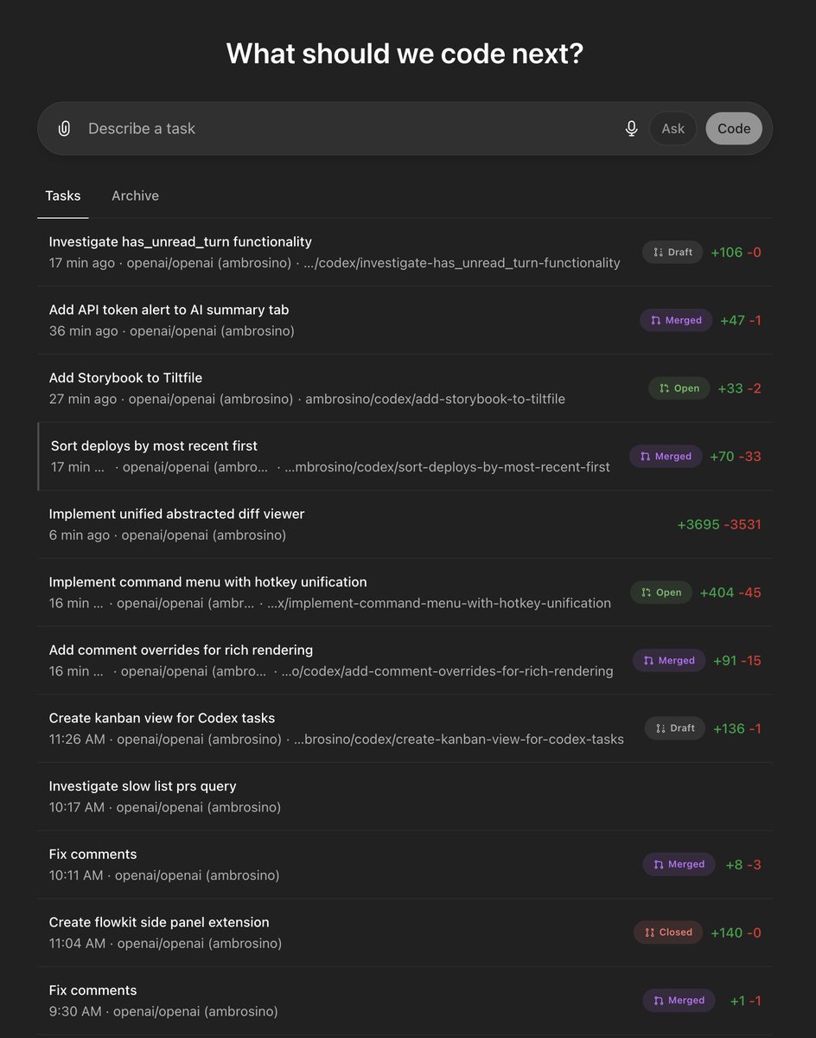816x1038 pixels.
Task: Open Implement unified abstracted diff viewer task
Action: click(405, 524)
